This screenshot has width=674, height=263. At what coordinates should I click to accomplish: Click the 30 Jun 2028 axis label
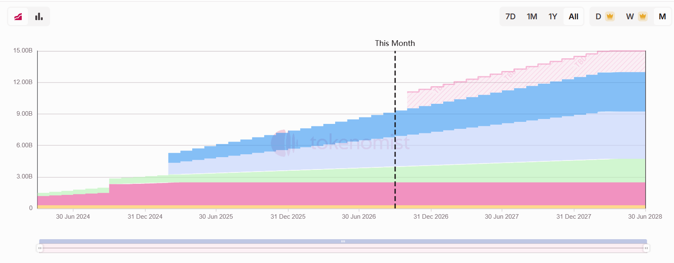coord(645,217)
